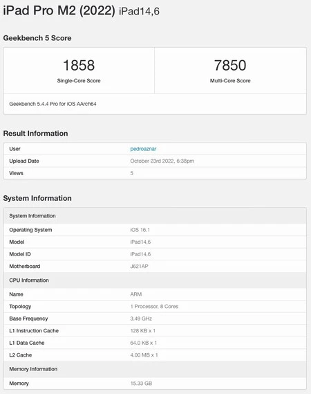The width and height of the screenshot is (311, 394).
Task: Click the Operating System row label
Action: tap(30, 230)
